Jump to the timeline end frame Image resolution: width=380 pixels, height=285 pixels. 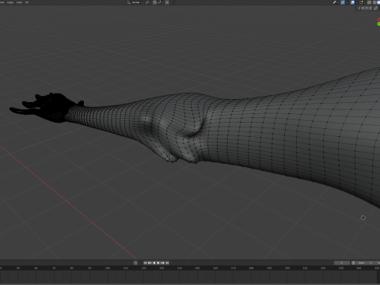coord(167,263)
